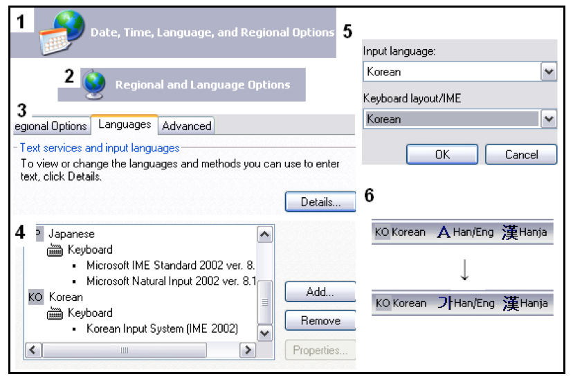Viewport: 573px width, 379px height.
Task: Switch to the Regional Options tab
Action: pyautogui.click(x=51, y=126)
